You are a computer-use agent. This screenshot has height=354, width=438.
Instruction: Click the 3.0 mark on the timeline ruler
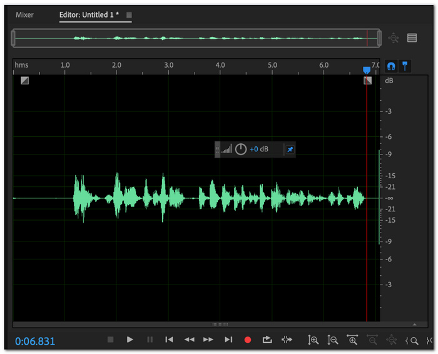click(x=168, y=65)
